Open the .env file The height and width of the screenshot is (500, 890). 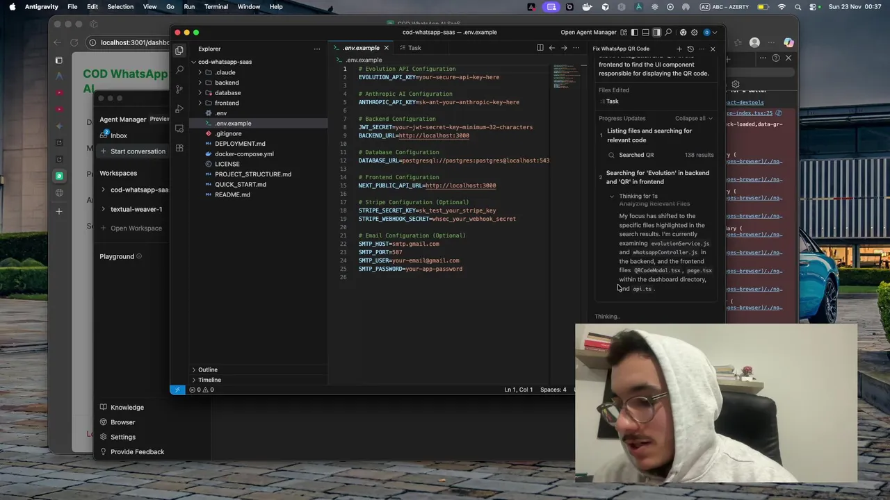pyautogui.click(x=220, y=113)
